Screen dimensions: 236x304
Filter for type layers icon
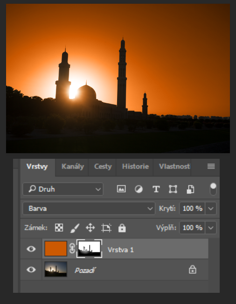coord(156,189)
